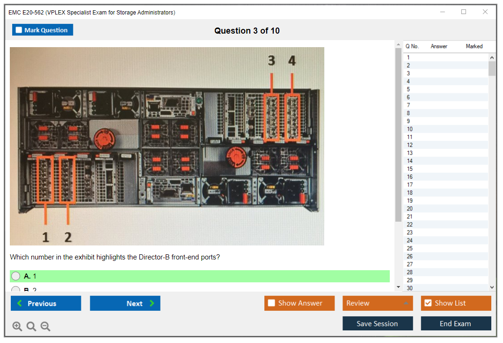
Task: Uncheck the Show List option
Action: (428, 303)
